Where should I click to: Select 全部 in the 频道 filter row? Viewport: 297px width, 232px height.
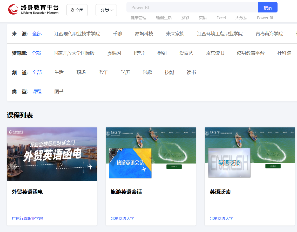click(x=37, y=72)
